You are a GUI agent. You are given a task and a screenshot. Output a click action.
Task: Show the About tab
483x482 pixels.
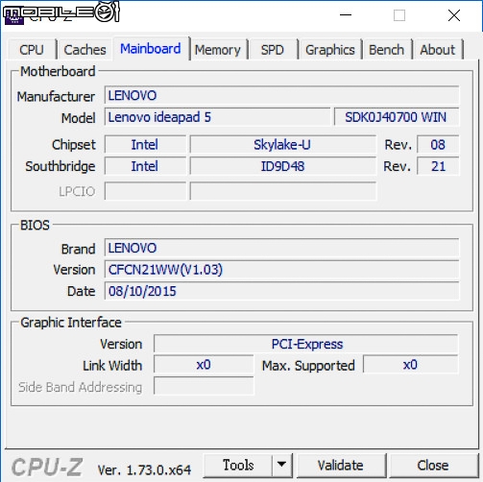click(437, 50)
